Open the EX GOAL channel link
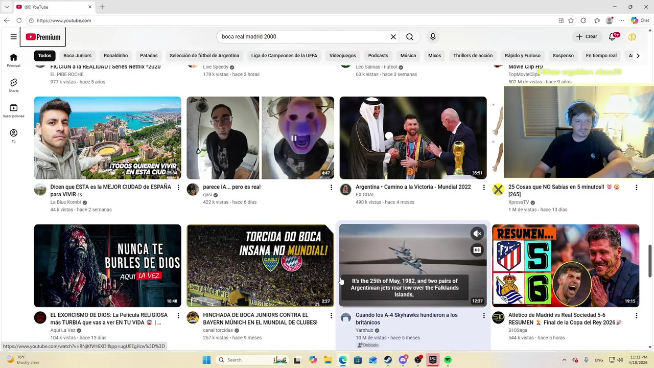 [x=365, y=195]
